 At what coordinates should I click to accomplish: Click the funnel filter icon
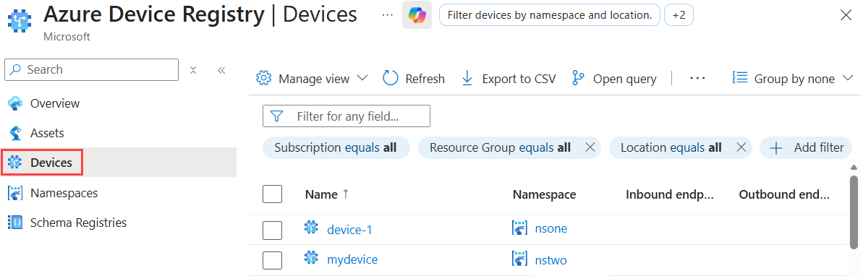pos(277,116)
